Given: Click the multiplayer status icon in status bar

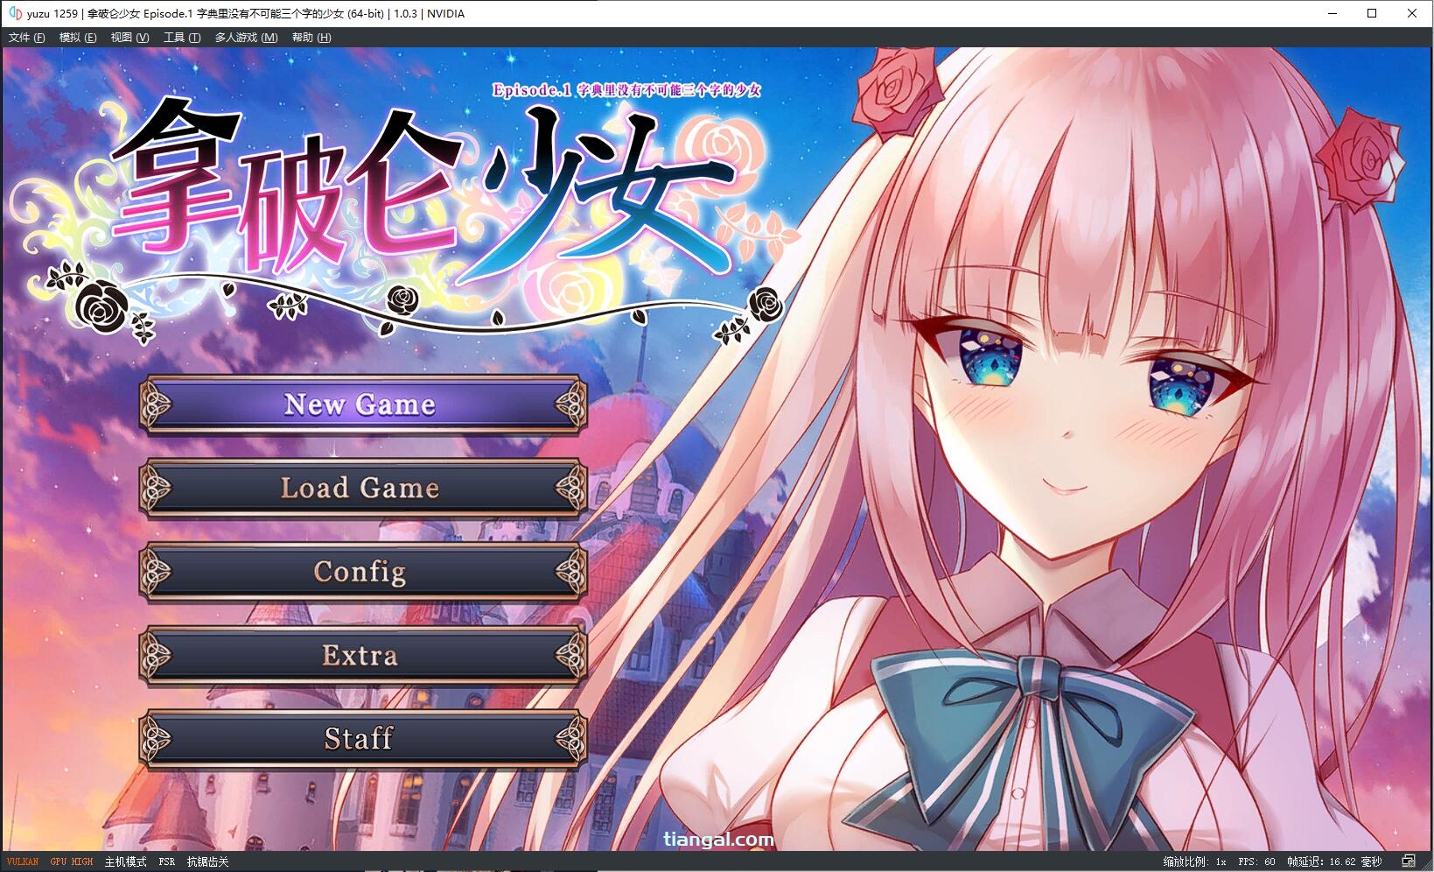Looking at the screenshot, I should tap(1409, 861).
